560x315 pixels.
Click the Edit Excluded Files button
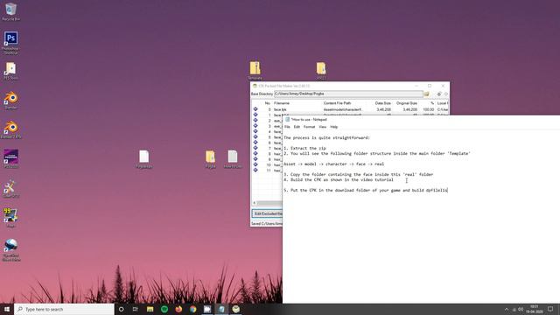268,213
